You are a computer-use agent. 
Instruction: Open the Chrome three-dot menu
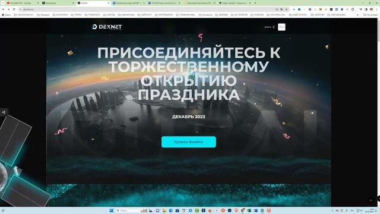click(377, 10)
